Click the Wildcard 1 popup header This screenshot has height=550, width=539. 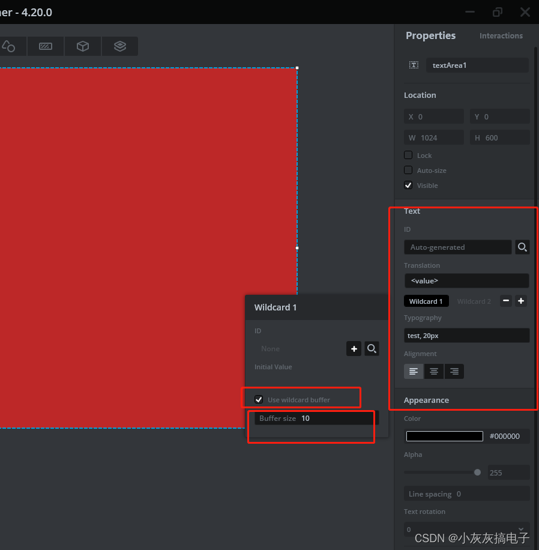click(x=317, y=307)
